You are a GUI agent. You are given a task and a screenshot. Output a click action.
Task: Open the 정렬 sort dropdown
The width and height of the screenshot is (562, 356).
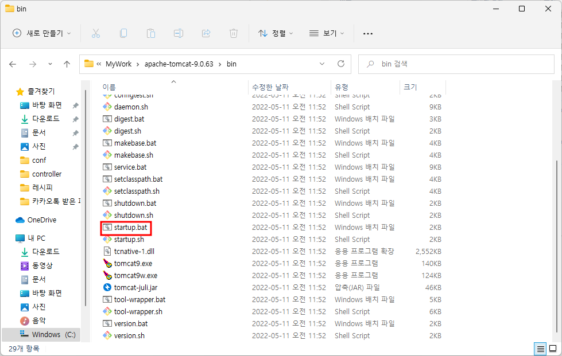click(276, 33)
